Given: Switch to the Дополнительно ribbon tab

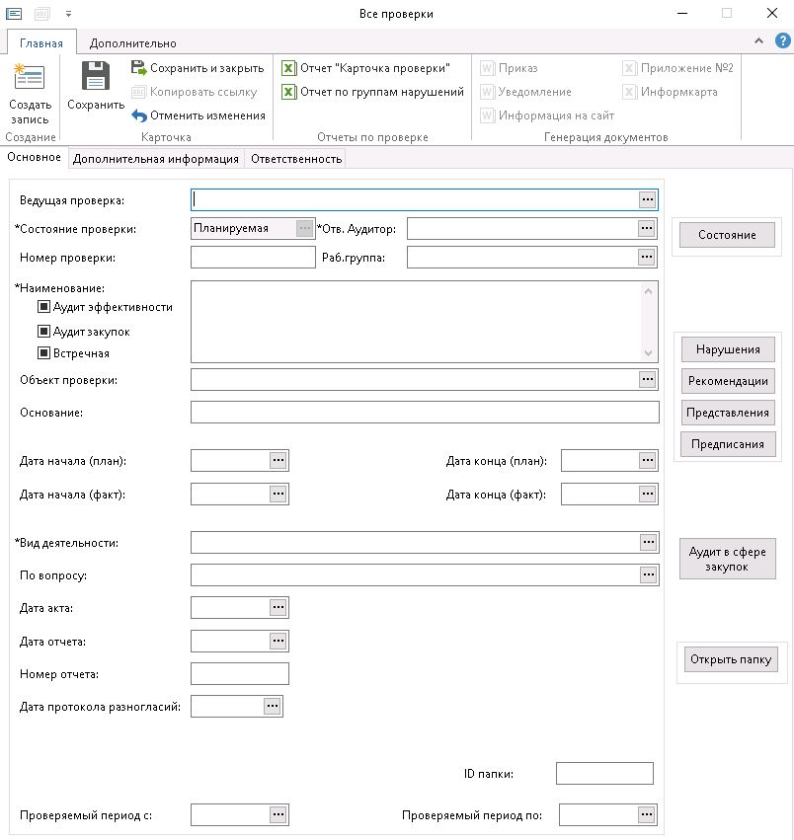Looking at the screenshot, I should (x=133, y=42).
